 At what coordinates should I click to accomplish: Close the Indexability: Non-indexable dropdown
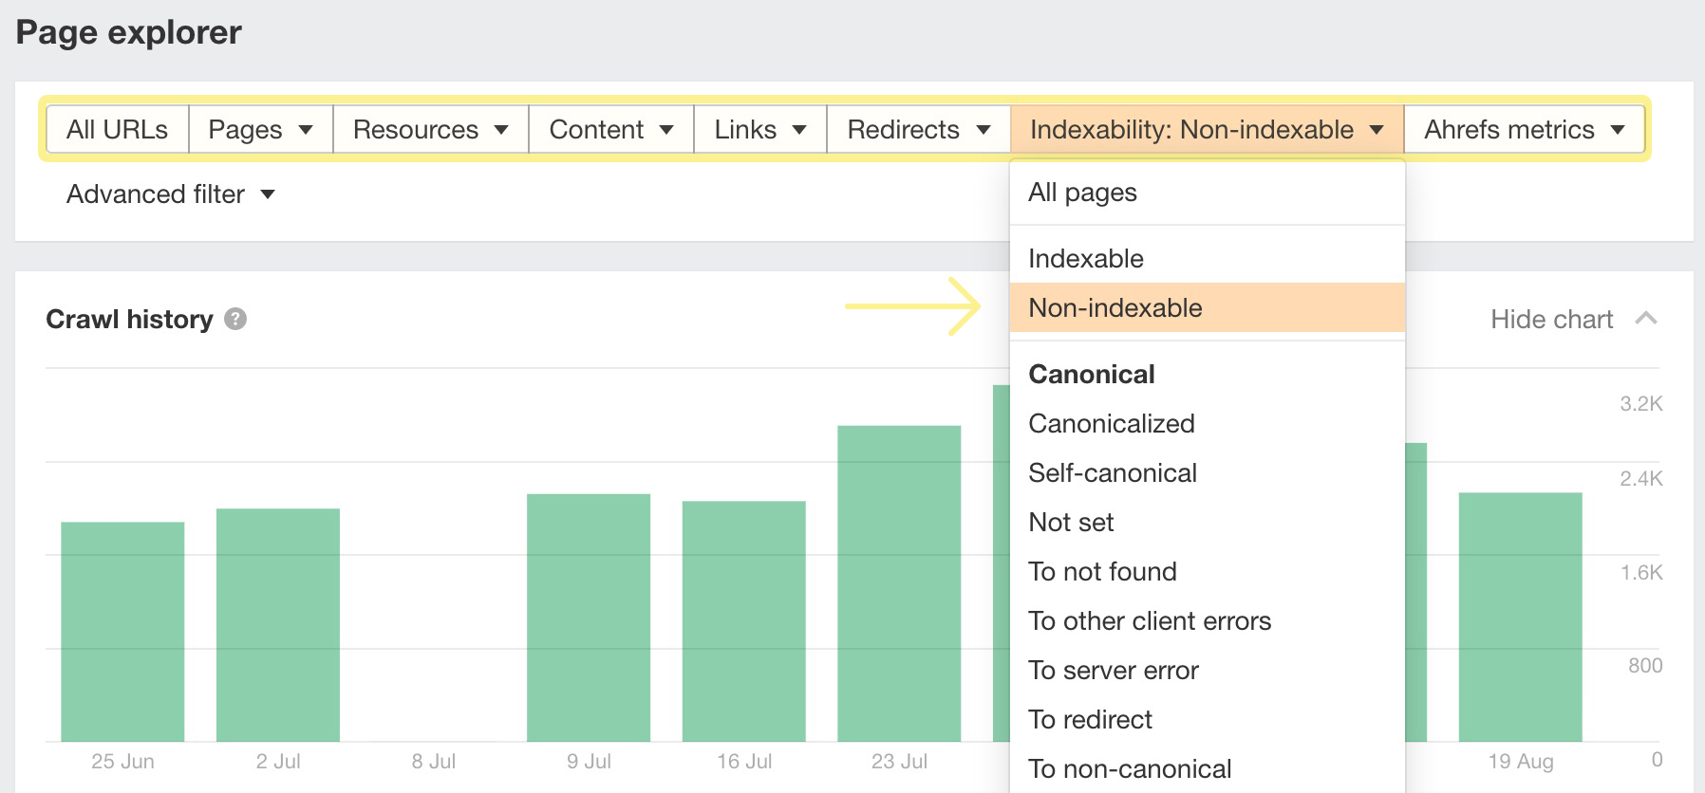(1206, 129)
